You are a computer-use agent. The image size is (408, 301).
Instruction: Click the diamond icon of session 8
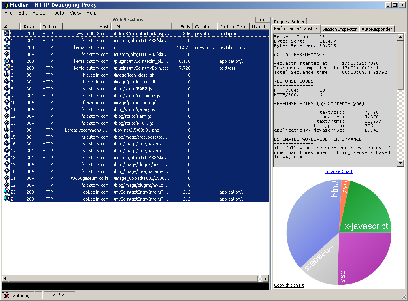click(7, 89)
